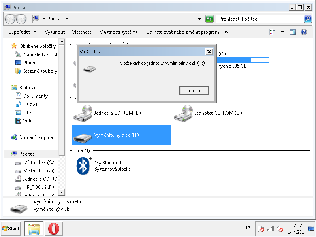Open Vlastnosti systému from toolbar
Image resolution: width=316 pixels, height=237 pixels.
tap(119, 32)
